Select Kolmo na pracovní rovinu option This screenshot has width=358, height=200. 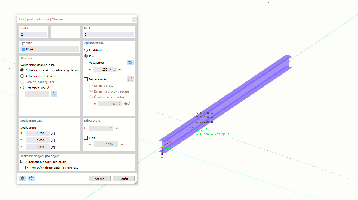pyautogui.click(x=91, y=92)
